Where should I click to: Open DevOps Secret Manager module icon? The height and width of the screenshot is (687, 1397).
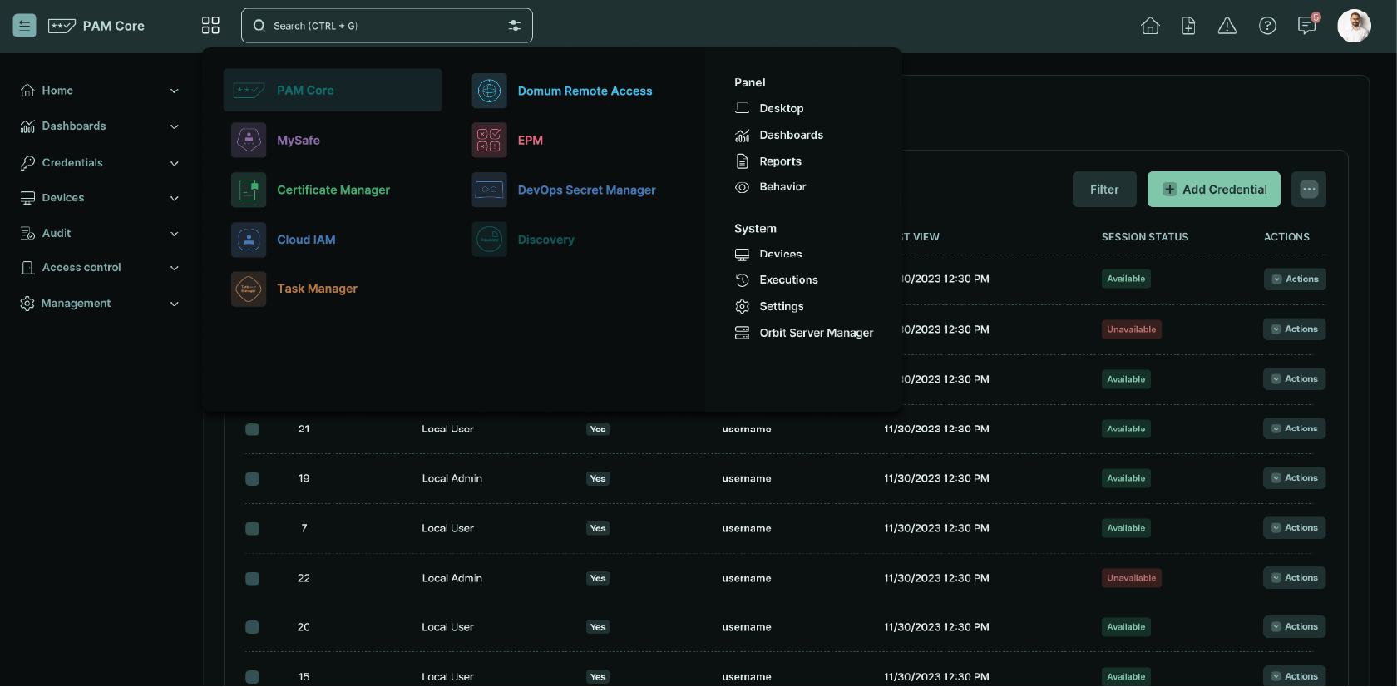pyautogui.click(x=489, y=190)
